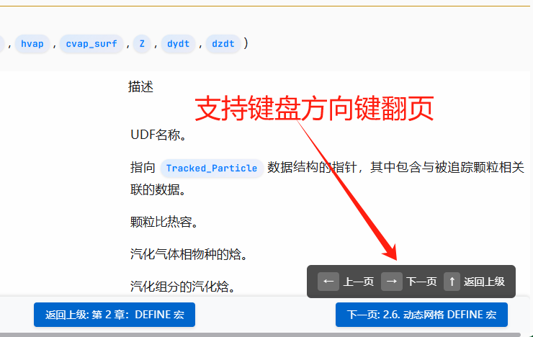The height and width of the screenshot is (337, 533).
Task: Click the 下一页 hint label
Action: coord(421,282)
